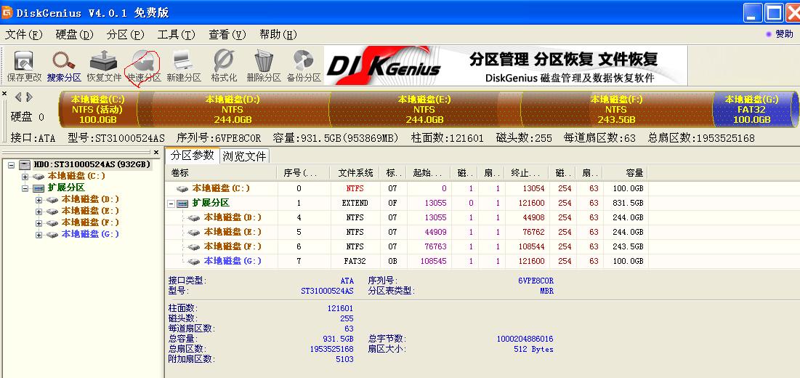Image resolution: width=800 pixels, height=378 pixels.
Task: Open the 查看(V) menu
Action: tap(227, 35)
